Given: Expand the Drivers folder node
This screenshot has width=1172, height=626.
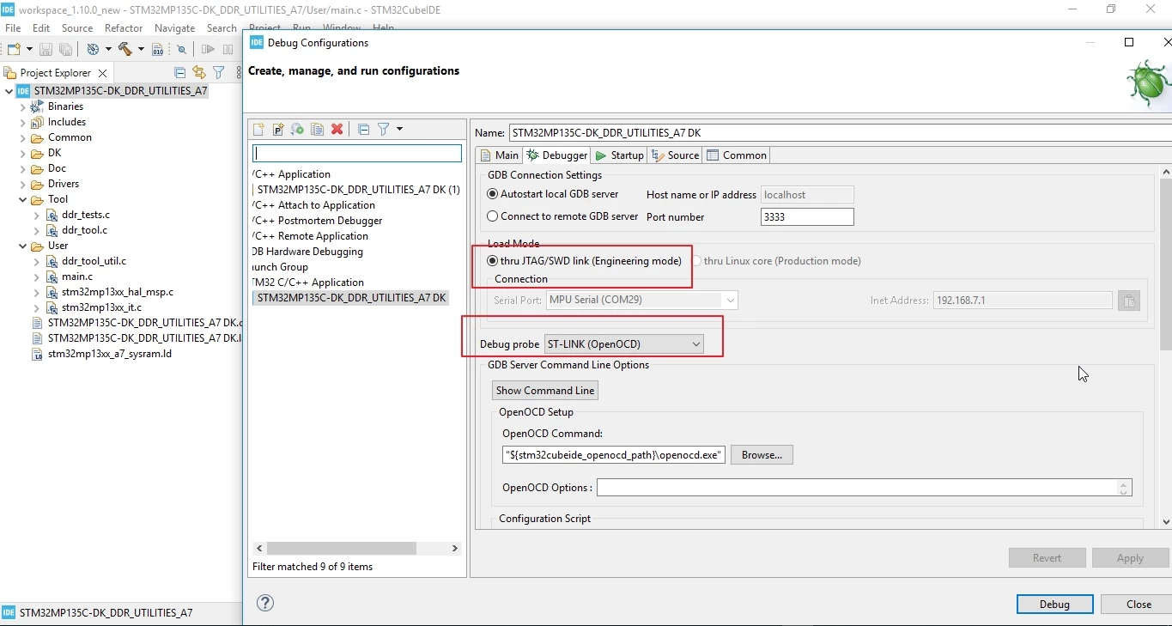Looking at the screenshot, I should 23,184.
